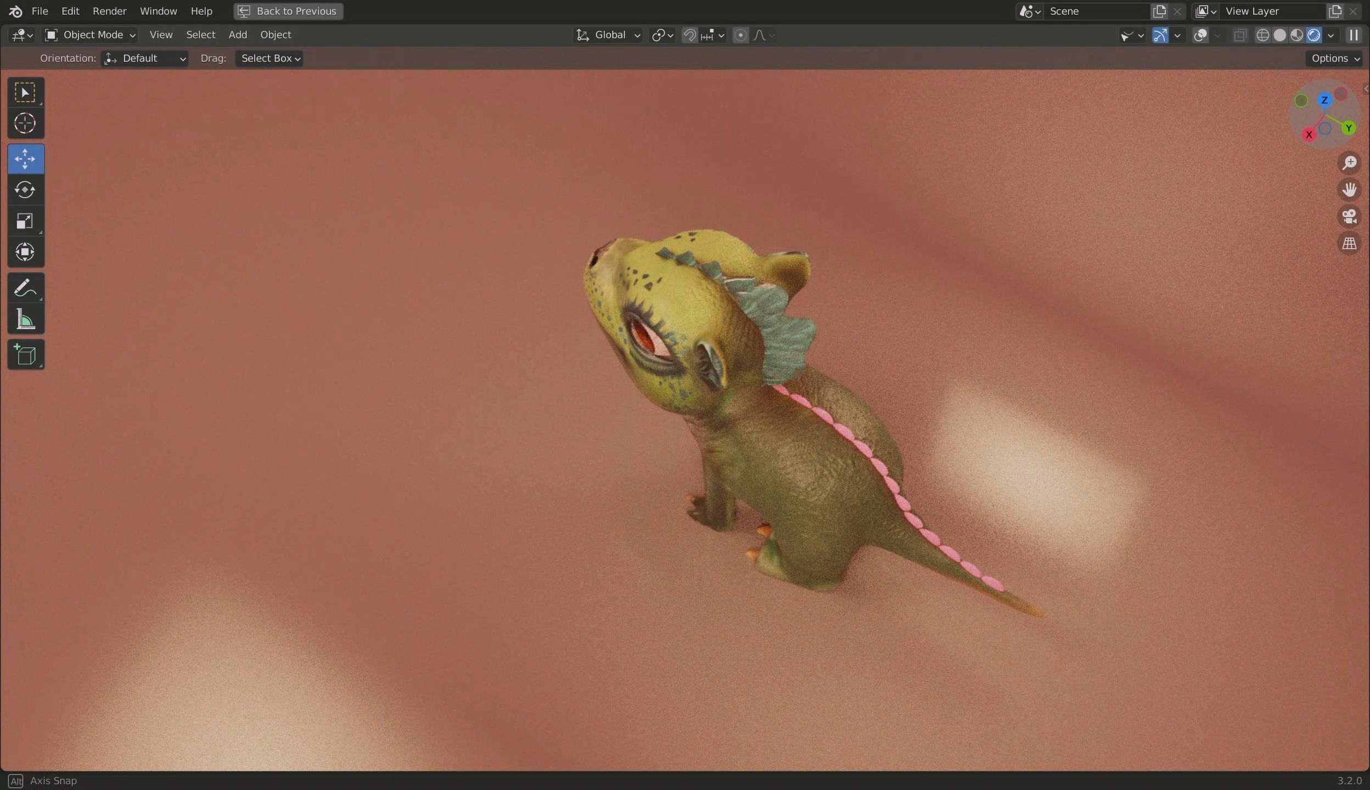Open the object visibility/selectability dropdown

[x=1132, y=35]
